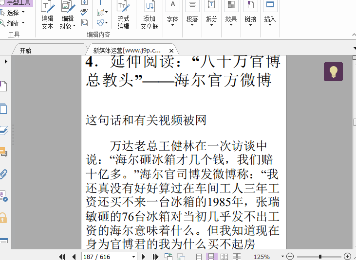Screen dimensions: 356x260
Task: Go to the previous page
Action: pos(74,257)
